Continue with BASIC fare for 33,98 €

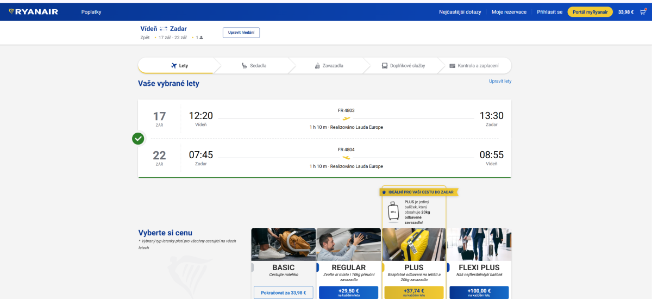pyautogui.click(x=283, y=292)
